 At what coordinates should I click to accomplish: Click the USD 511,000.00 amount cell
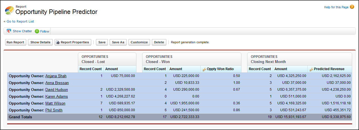pos(293,96)
